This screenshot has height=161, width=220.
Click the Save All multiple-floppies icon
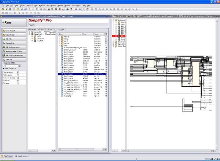[25, 9]
